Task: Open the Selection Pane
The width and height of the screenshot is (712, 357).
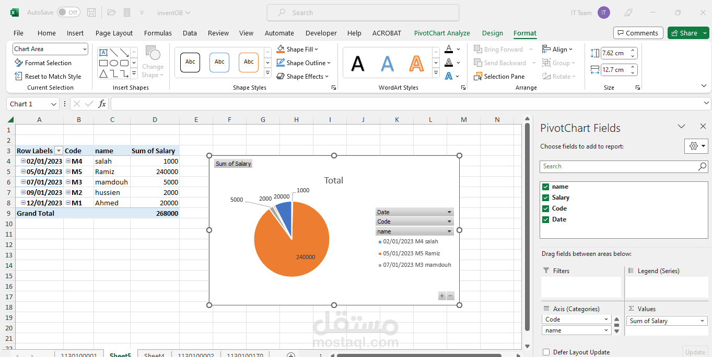Action: click(x=498, y=76)
